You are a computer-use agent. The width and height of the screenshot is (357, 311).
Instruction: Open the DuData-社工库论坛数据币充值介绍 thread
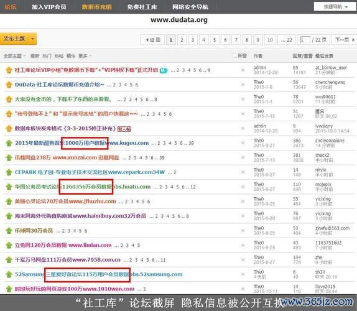pos(60,85)
